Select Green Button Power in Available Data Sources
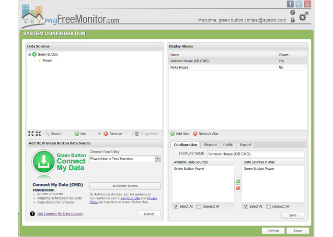Viewport: 333px width, 237px height. coord(203,169)
